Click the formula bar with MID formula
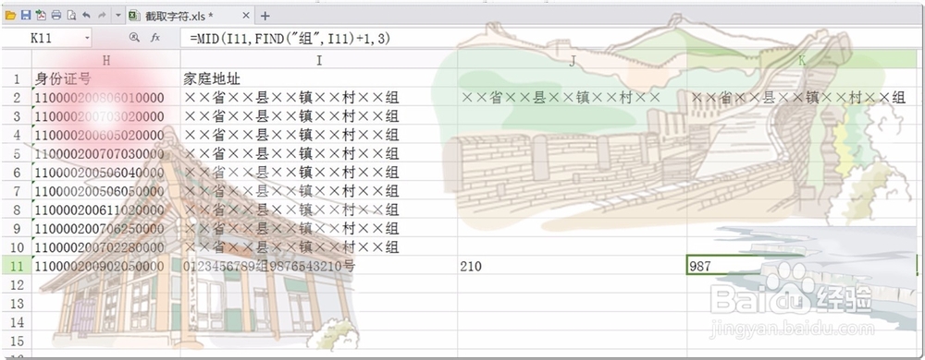 [x=551, y=39]
